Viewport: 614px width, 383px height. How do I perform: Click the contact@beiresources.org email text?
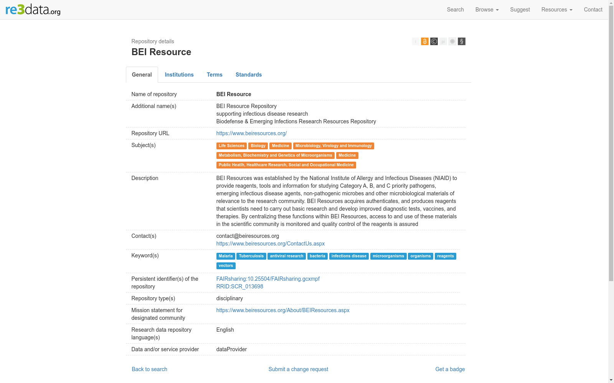coord(248,236)
